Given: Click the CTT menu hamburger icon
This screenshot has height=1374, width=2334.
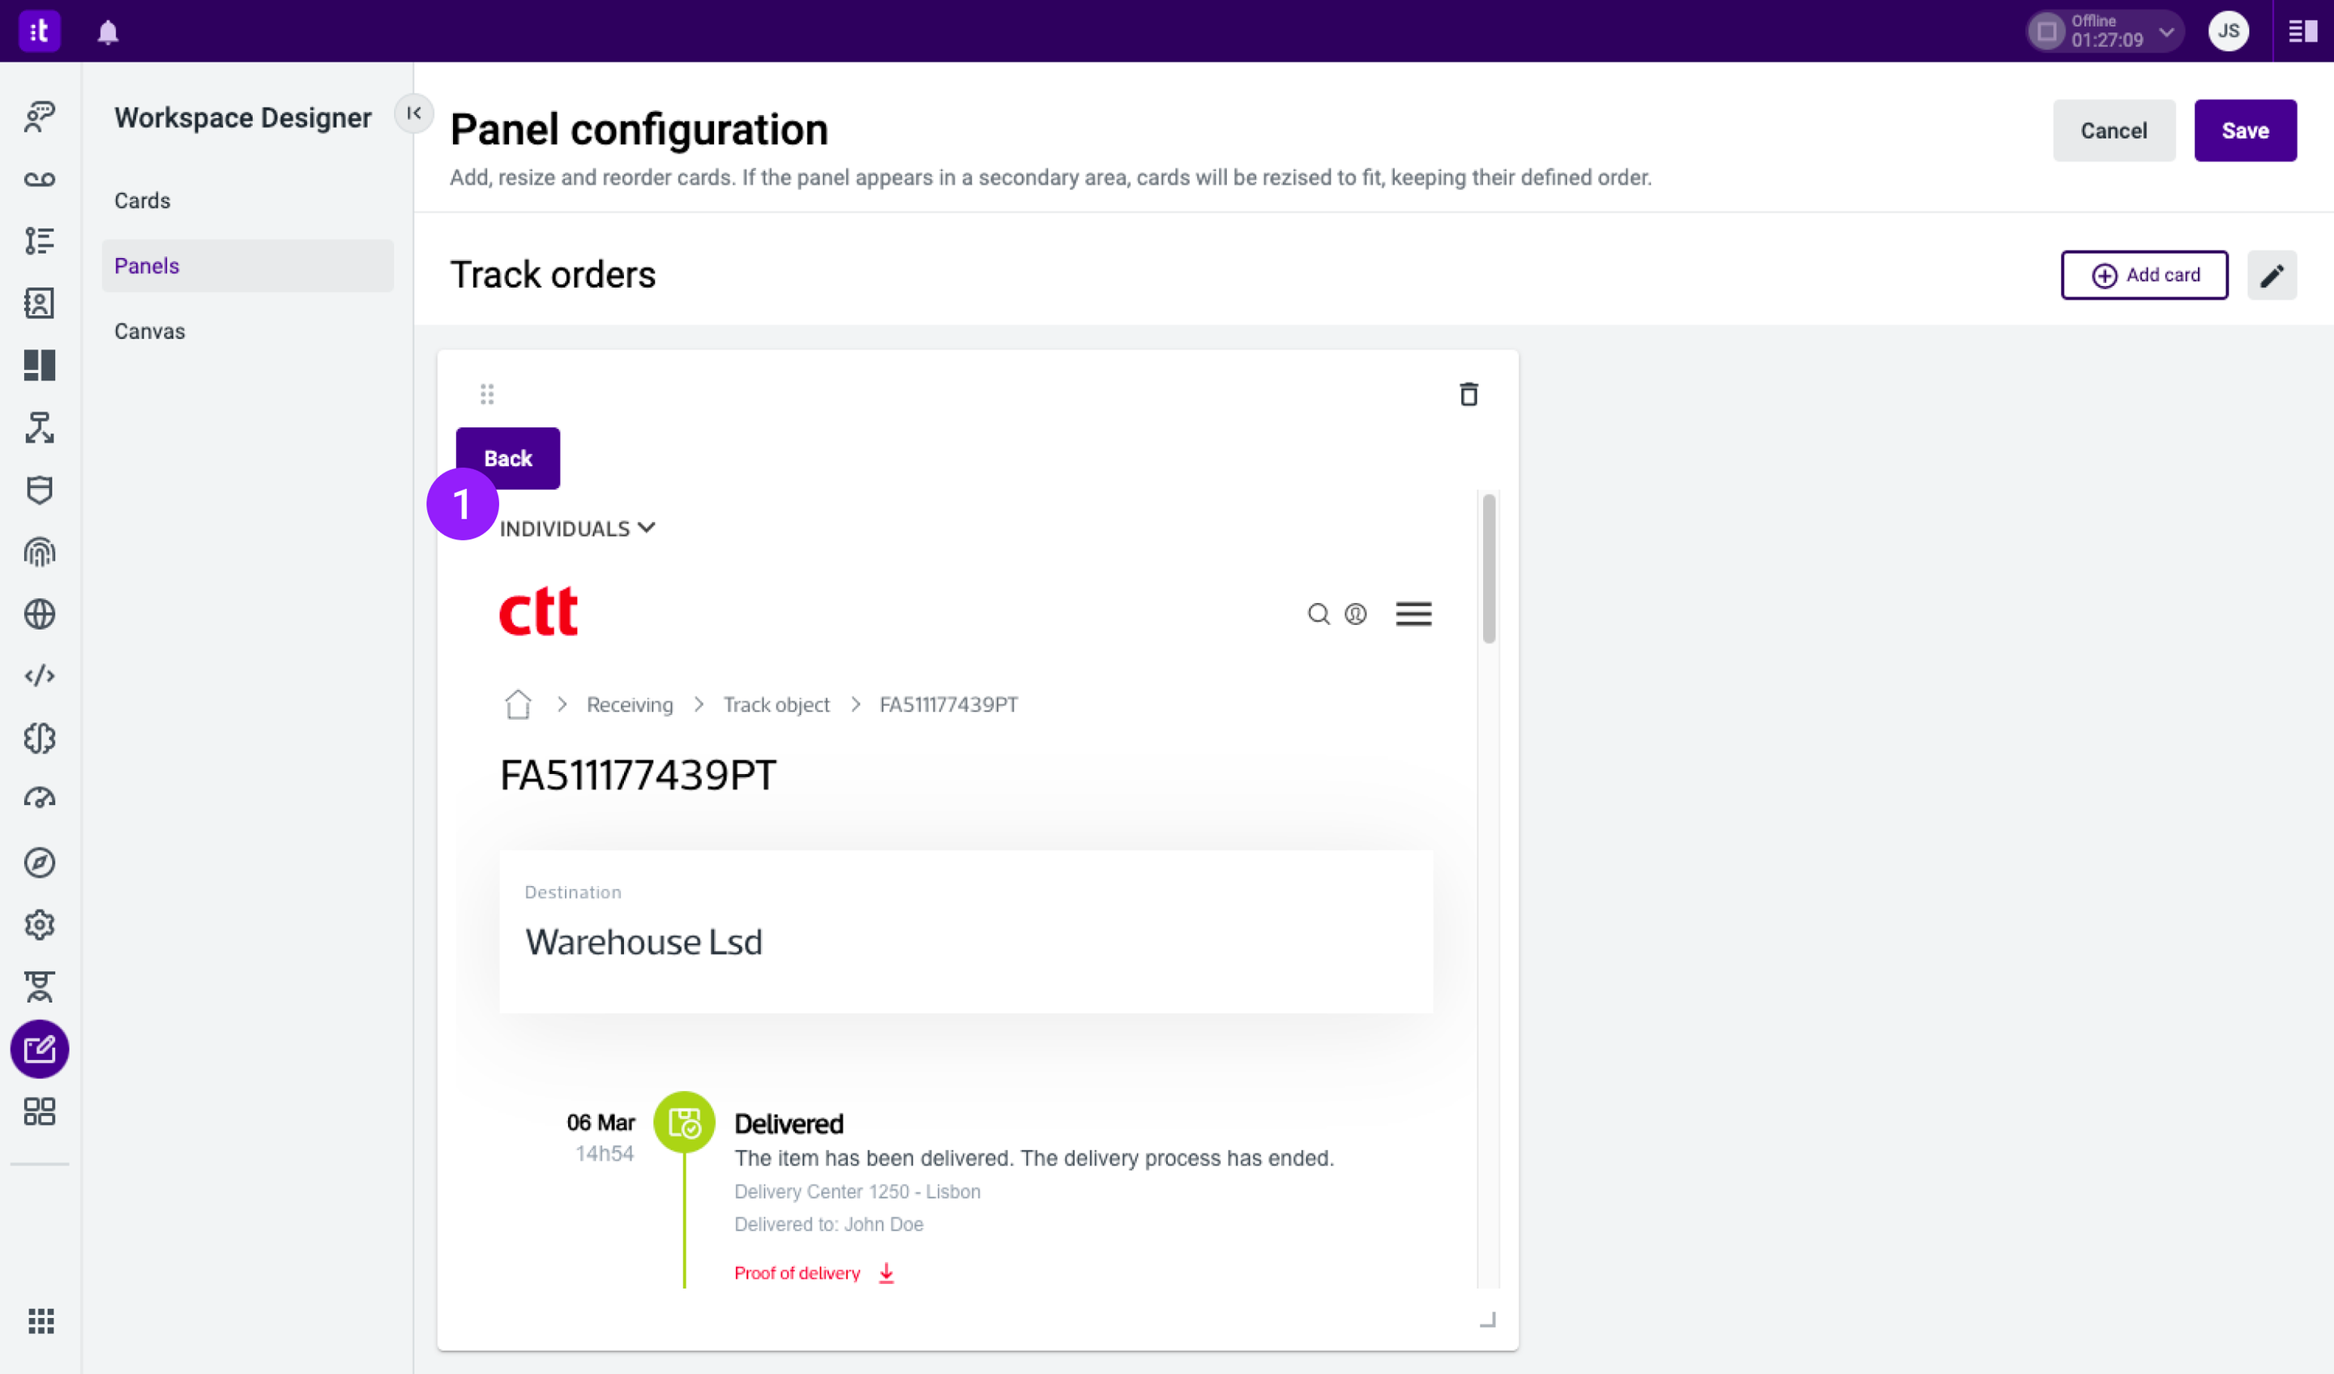Looking at the screenshot, I should [1414, 614].
